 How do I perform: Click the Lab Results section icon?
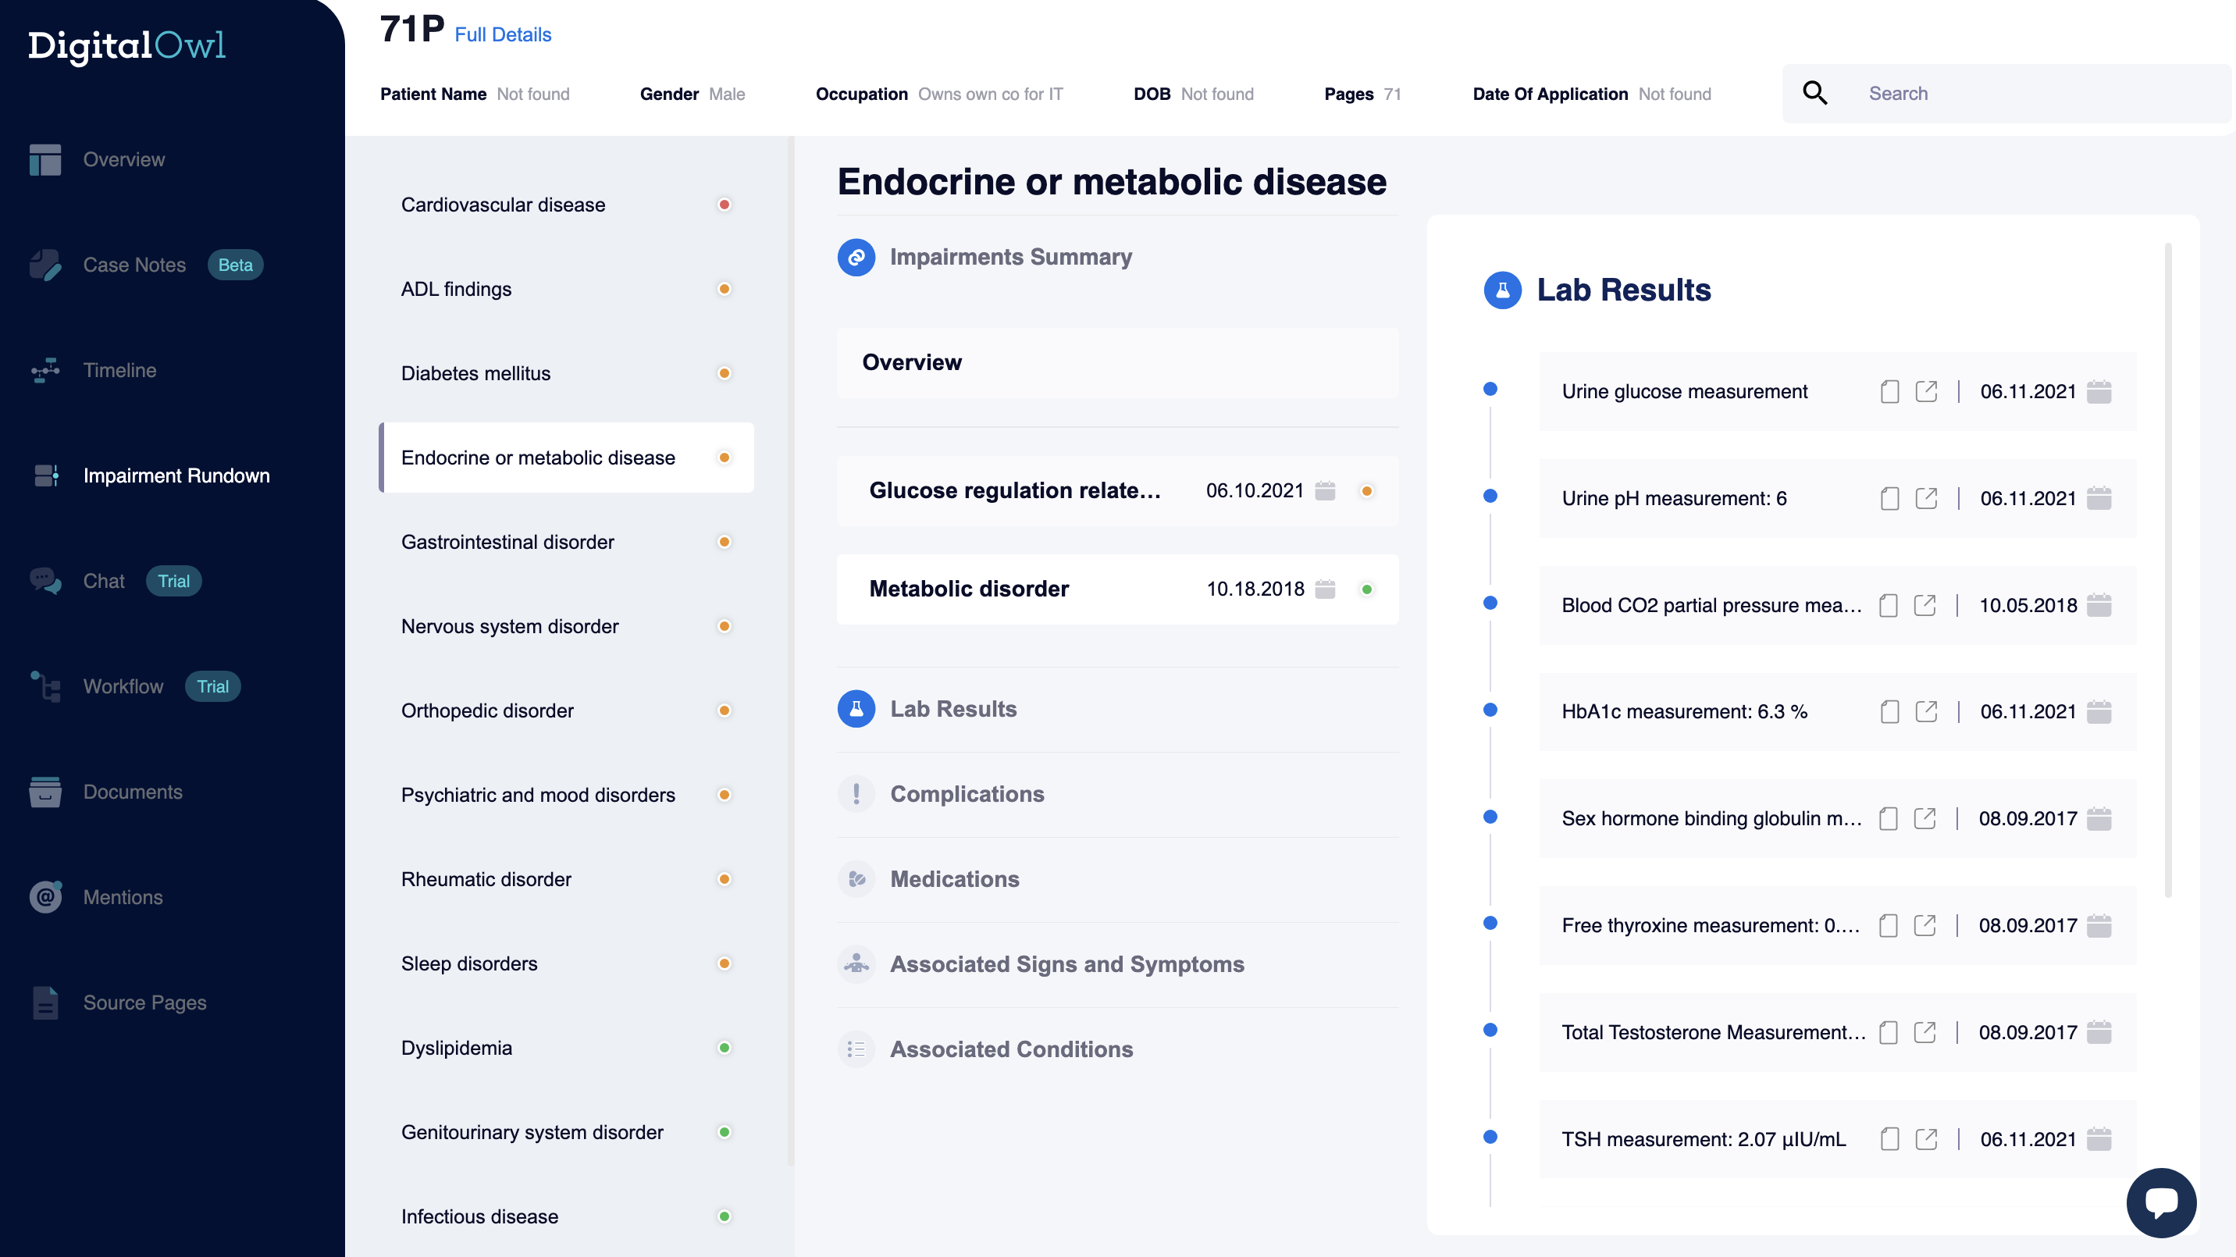coord(857,708)
